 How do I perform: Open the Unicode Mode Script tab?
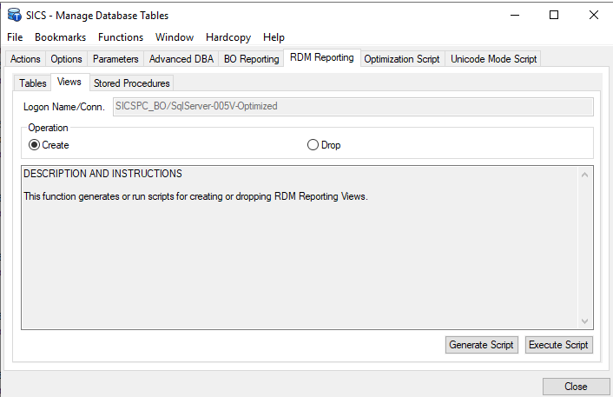(494, 59)
